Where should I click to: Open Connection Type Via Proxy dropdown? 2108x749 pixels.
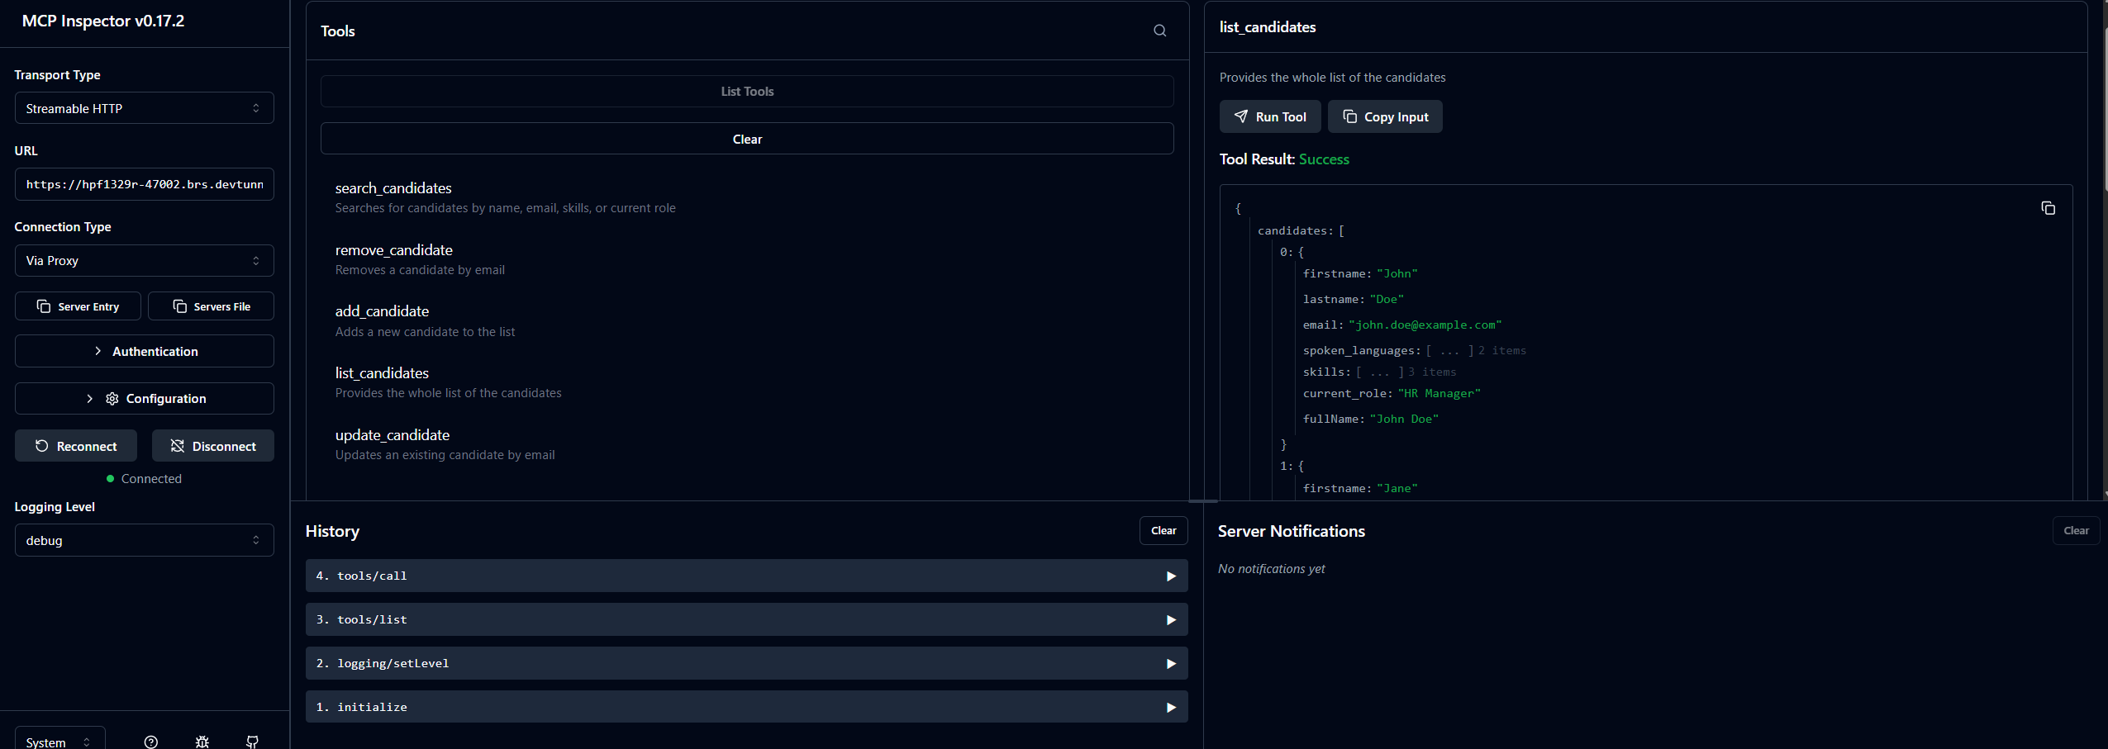point(144,260)
